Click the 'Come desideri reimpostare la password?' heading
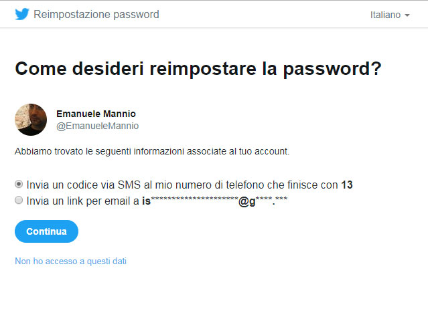This screenshot has width=428, height=323. click(198, 69)
